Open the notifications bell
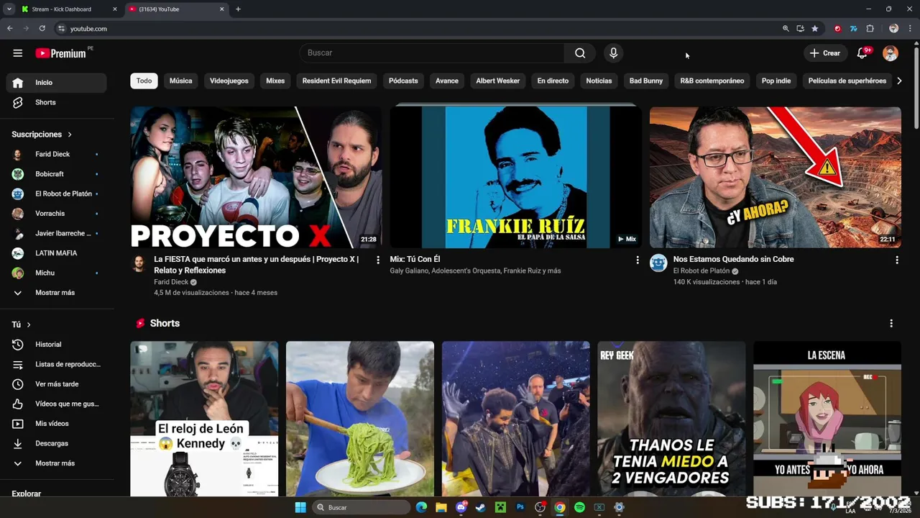Image resolution: width=920 pixels, height=518 pixels. [862, 53]
